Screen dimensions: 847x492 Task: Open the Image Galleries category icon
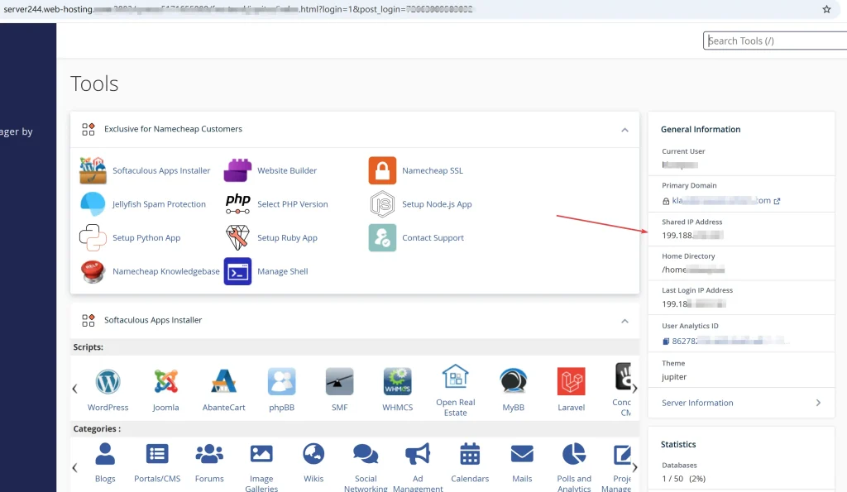click(261, 454)
